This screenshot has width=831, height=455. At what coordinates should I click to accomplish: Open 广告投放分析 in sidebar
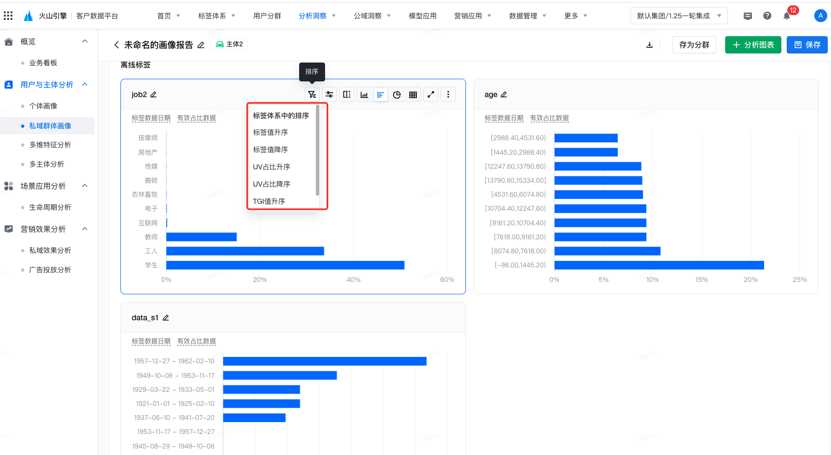(50, 270)
